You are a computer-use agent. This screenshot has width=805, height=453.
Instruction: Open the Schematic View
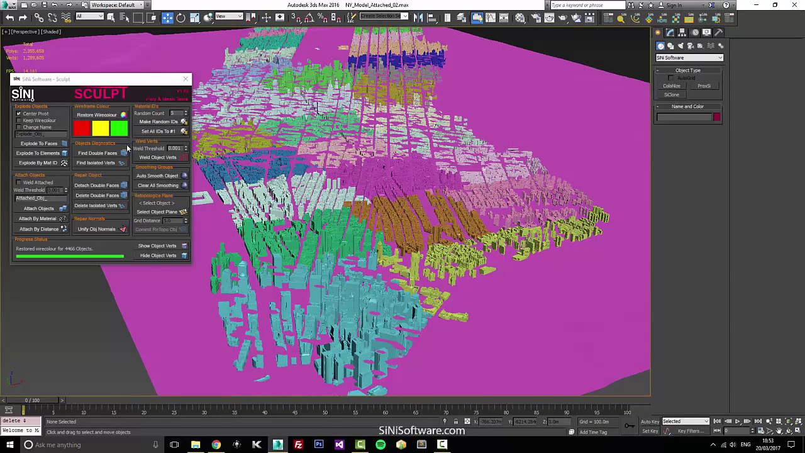(504, 18)
